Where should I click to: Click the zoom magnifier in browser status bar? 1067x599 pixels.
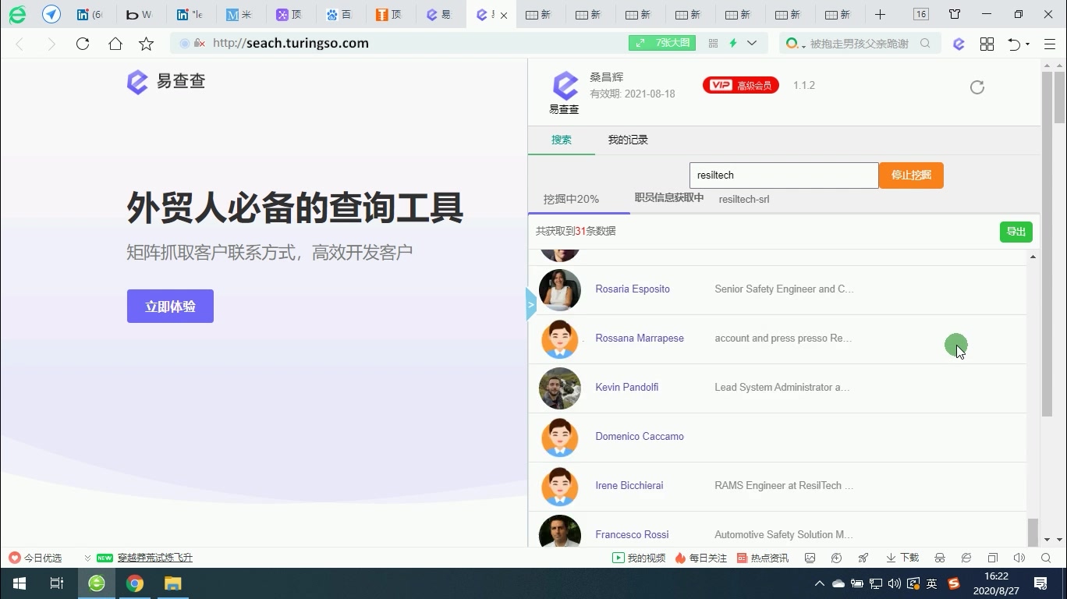1046,558
